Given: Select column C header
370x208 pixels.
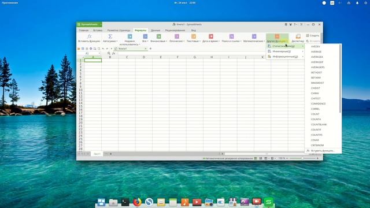Looking at the screenshot, I should click(x=127, y=57).
